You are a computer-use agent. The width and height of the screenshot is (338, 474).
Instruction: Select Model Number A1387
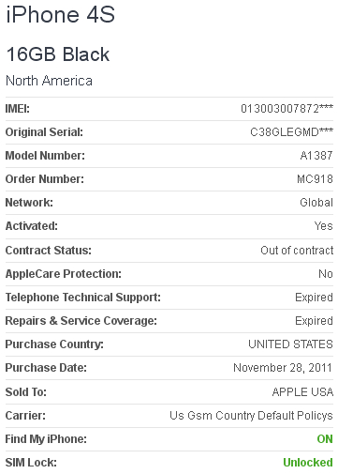click(316, 156)
